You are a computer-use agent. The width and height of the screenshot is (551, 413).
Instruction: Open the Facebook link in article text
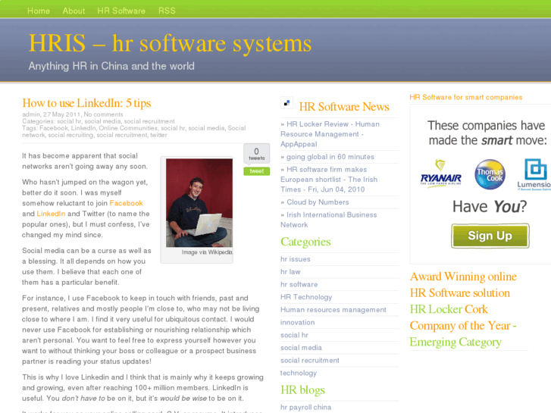(x=126, y=203)
